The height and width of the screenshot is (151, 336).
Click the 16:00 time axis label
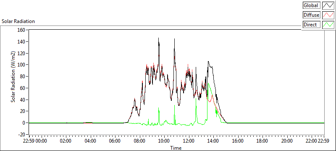238,141
